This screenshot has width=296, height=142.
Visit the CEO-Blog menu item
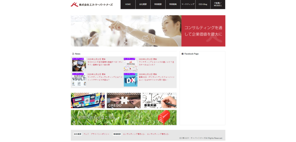(203, 5)
